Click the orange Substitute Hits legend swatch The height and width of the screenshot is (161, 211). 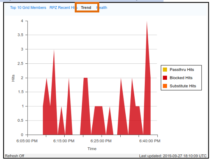coord(165,86)
